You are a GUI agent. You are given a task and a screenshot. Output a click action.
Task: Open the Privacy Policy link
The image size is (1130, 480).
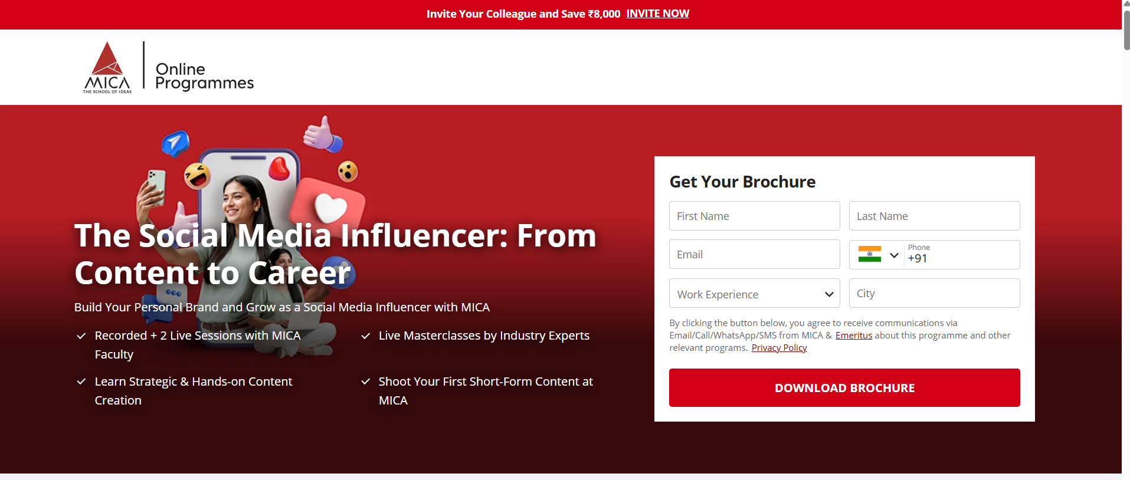(x=779, y=348)
